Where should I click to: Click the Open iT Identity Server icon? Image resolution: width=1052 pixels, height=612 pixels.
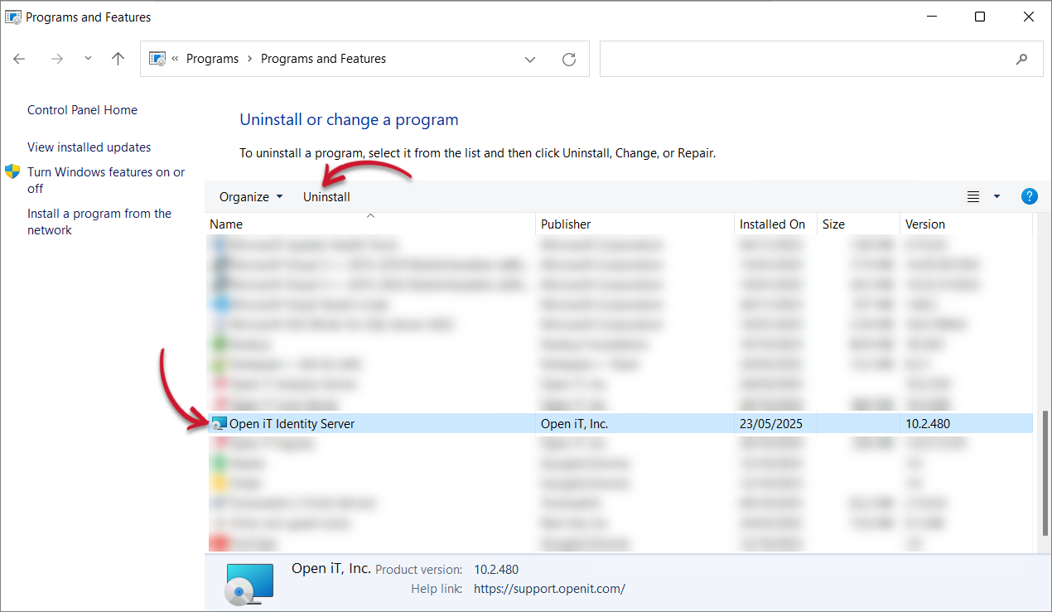(x=219, y=424)
